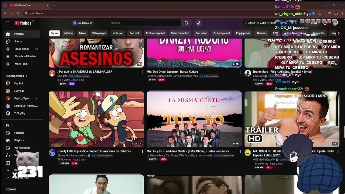Open a new browser tab

coord(54,5)
